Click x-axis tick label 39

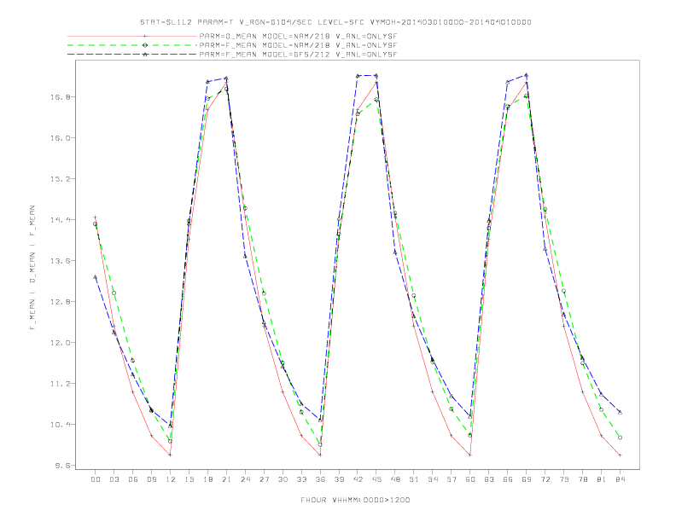click(339, 479)
